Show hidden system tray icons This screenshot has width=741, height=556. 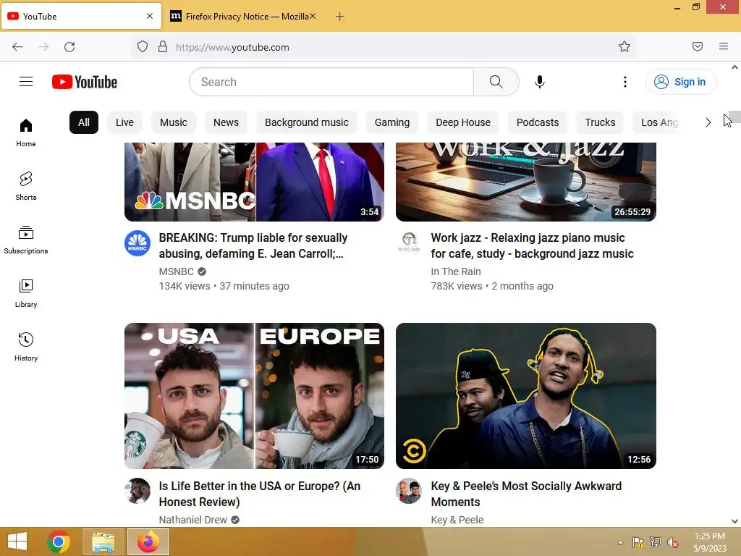tap(620, 542)
